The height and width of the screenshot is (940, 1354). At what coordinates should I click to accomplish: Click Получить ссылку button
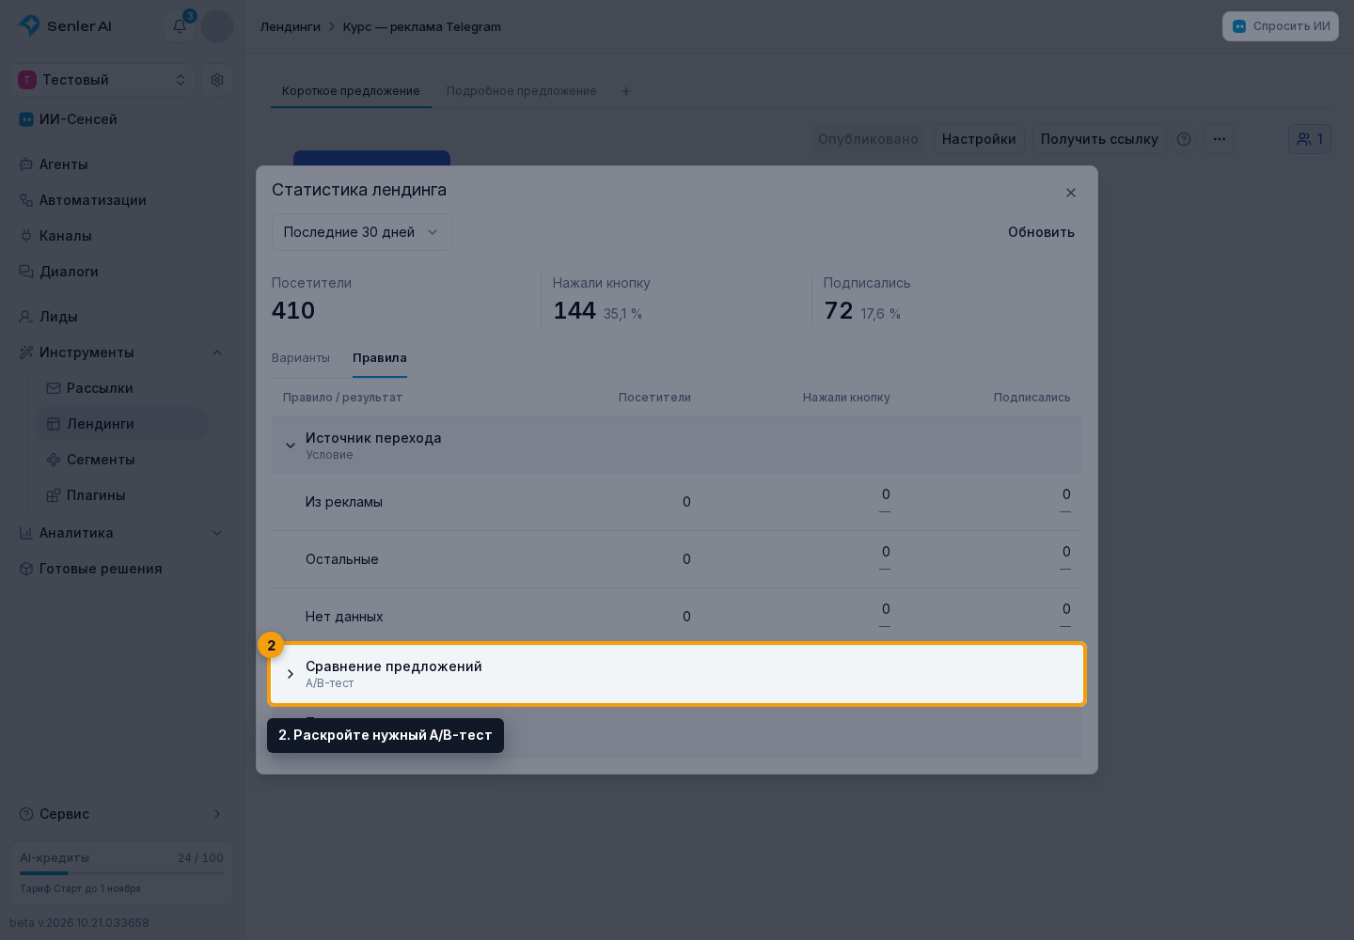pos(1099,139)
